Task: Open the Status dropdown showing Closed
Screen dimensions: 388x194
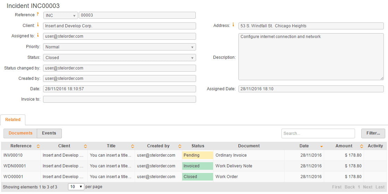Action: [119, 58]
